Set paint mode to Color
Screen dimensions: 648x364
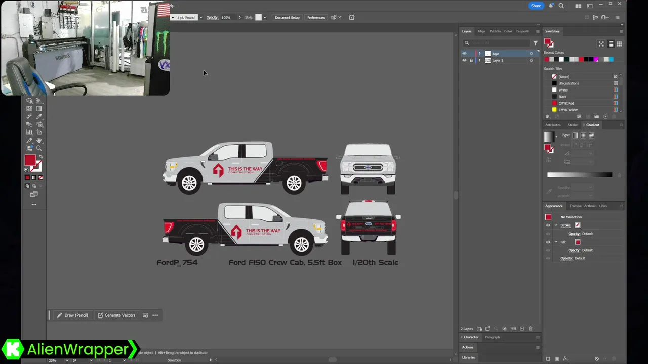click(27, 178)
